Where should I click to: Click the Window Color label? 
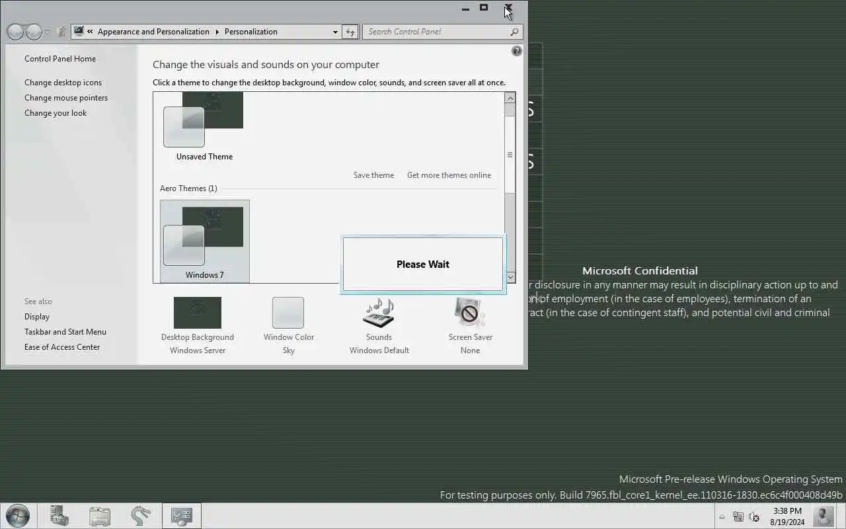coord(289,337)
